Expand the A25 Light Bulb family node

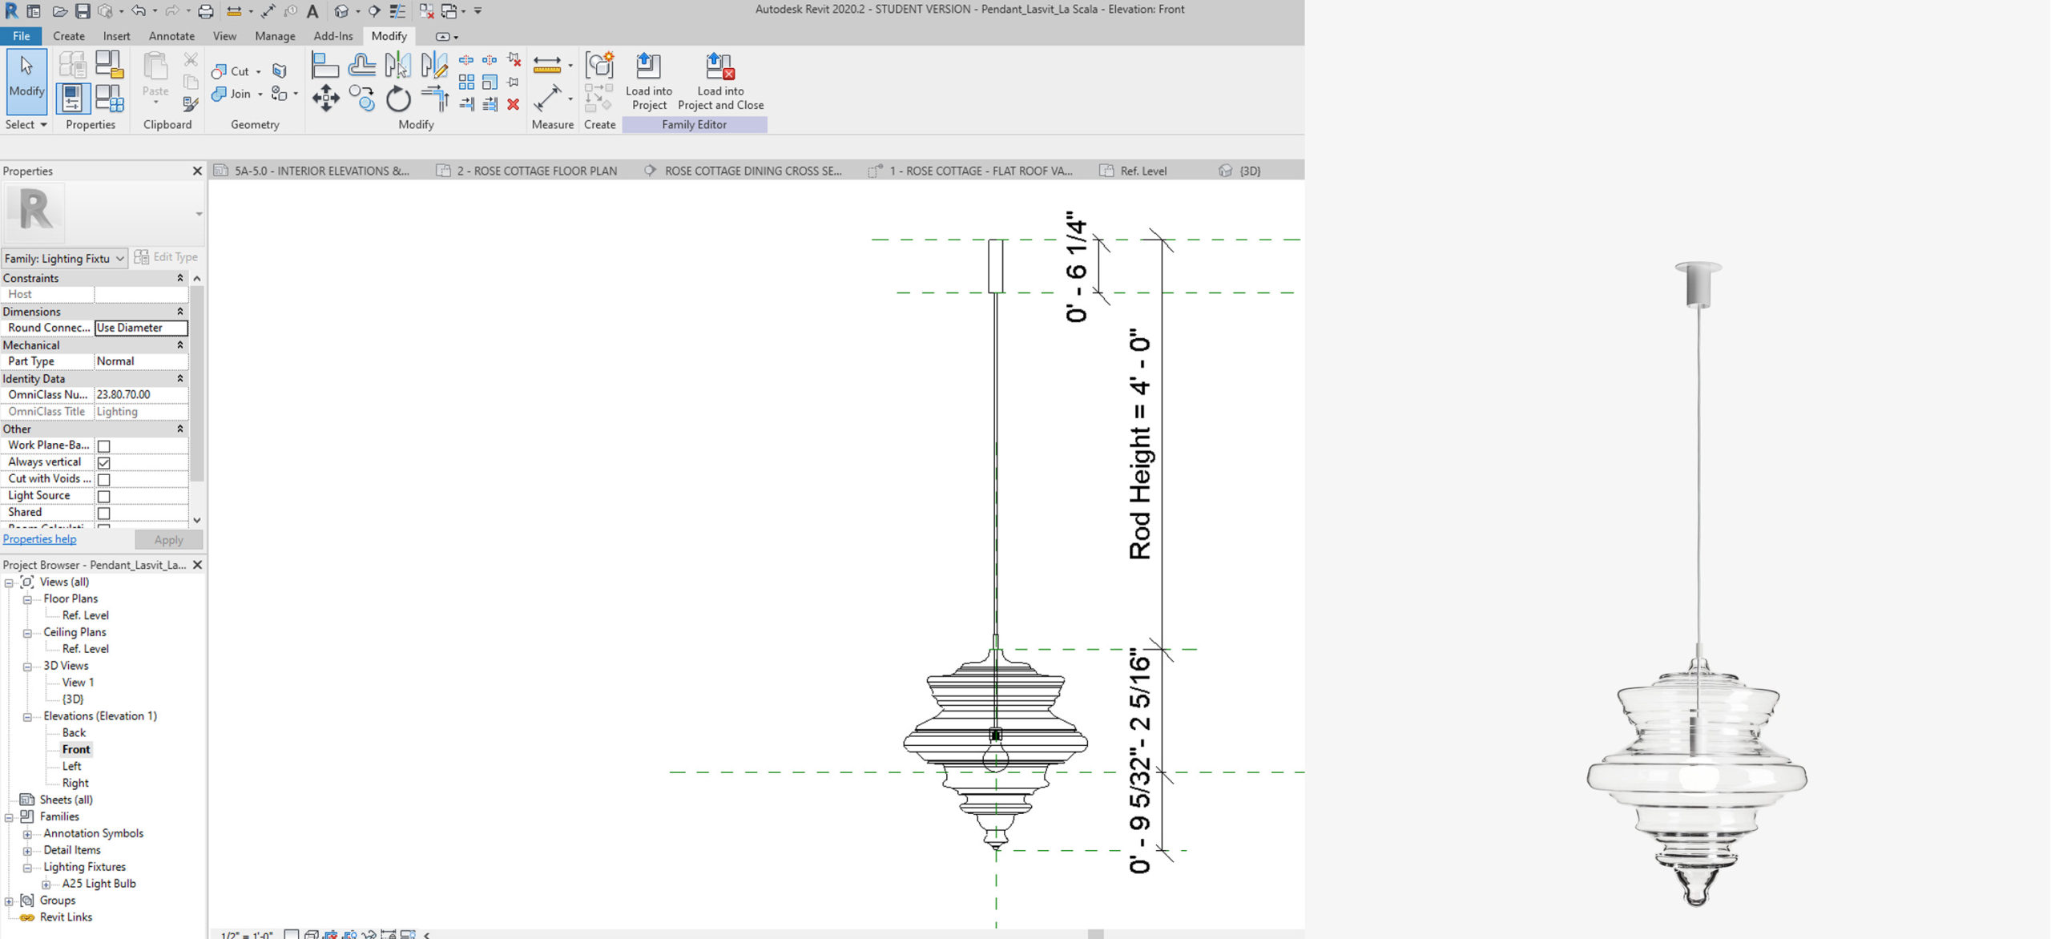pyautogui.click(x=46, y=885)
